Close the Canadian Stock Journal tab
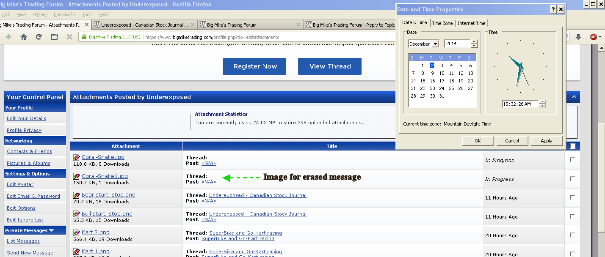 [x=193, y=25]
